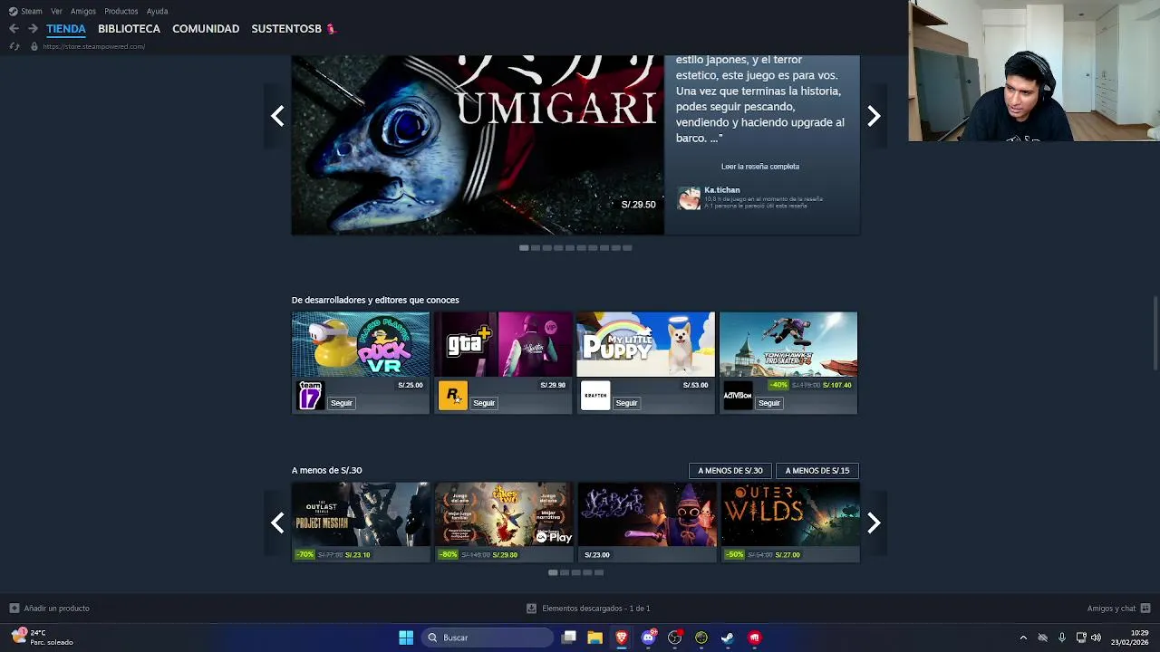Click the 'De desarrolladores y editores que conoces' heading
The height and width of the screenshot is (652, 1160).
(x=375, y=301)
